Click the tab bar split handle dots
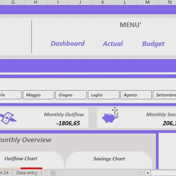This screenshot has width=176, height=176. (140, 173)
